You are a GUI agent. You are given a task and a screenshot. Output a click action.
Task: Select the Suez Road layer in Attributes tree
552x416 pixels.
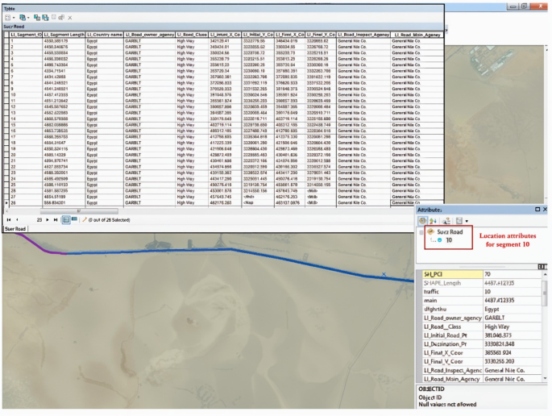click(450, 231)
